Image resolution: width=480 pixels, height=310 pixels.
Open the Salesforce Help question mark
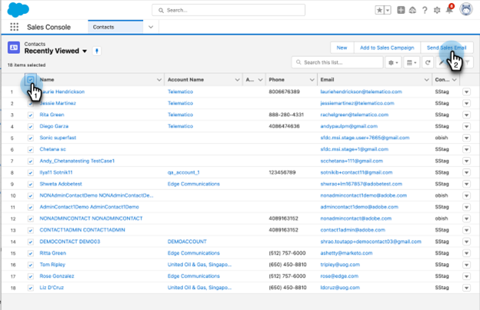[425, 10]
